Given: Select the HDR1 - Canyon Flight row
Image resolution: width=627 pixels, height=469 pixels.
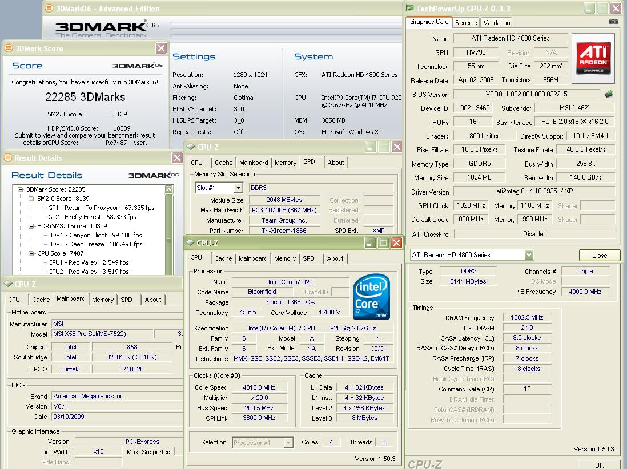Looking at the screenshot, I should coord(95,235).
